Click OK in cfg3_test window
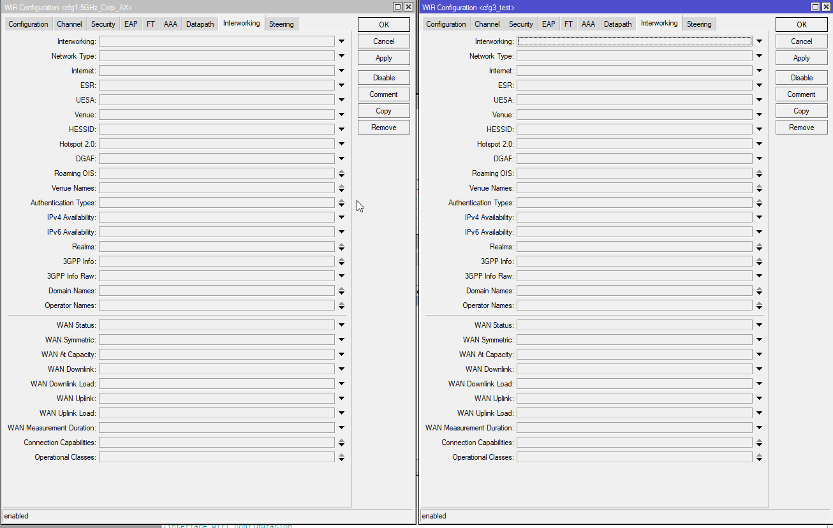This screenshot has height=528, width=833. 802,24
